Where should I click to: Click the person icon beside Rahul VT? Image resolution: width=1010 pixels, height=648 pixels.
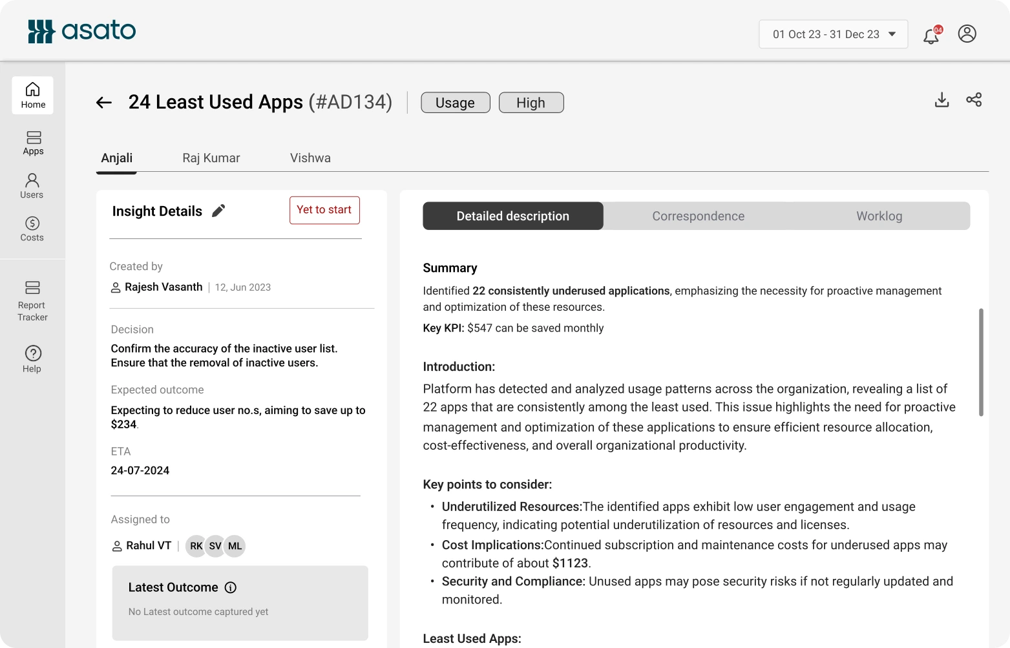click(117, 546)
